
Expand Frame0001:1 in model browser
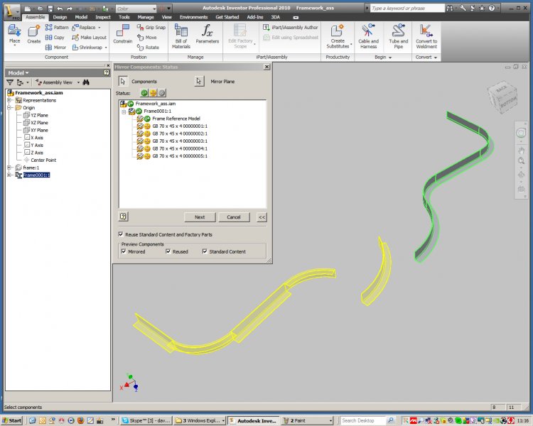[9, 175]
